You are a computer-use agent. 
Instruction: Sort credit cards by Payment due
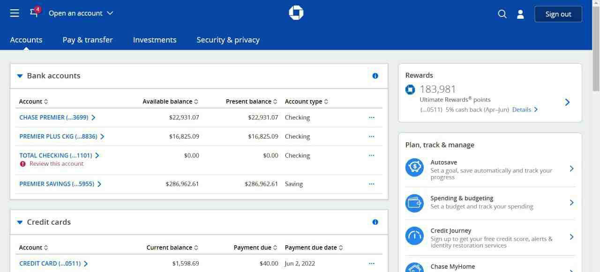click(255, 248)
